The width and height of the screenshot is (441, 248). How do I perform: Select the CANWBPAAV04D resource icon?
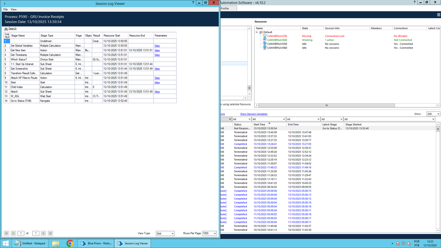(x=264, y=40)
